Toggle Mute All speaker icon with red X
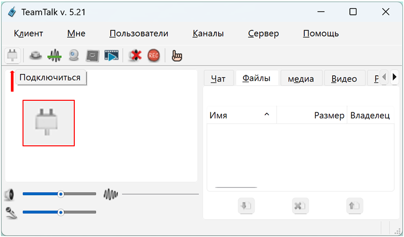Viewport: 404px width, 237px height. 135,56
